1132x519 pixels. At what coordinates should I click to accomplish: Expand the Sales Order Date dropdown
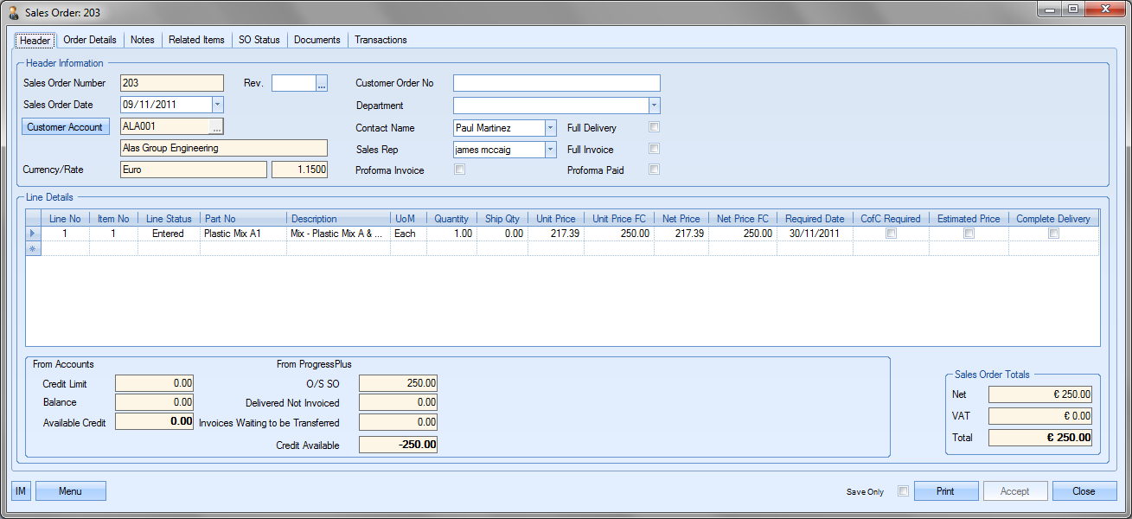click(x=217, y=105)
